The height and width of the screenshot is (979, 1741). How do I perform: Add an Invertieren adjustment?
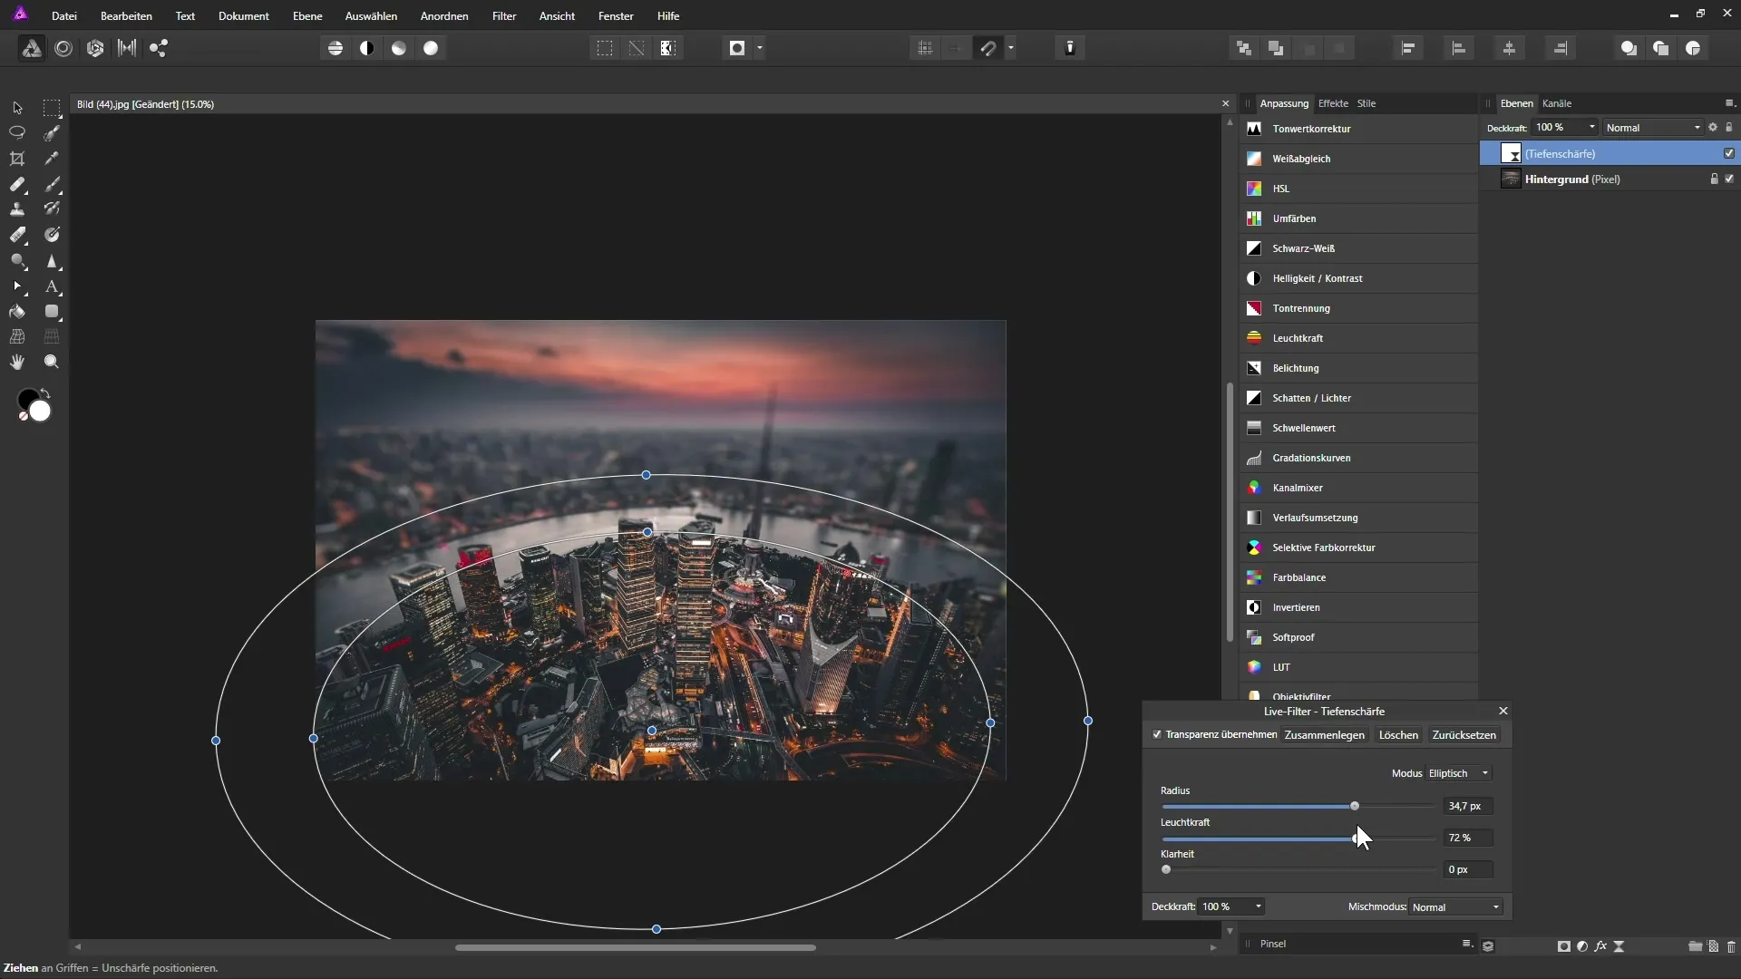[1358, 607]
